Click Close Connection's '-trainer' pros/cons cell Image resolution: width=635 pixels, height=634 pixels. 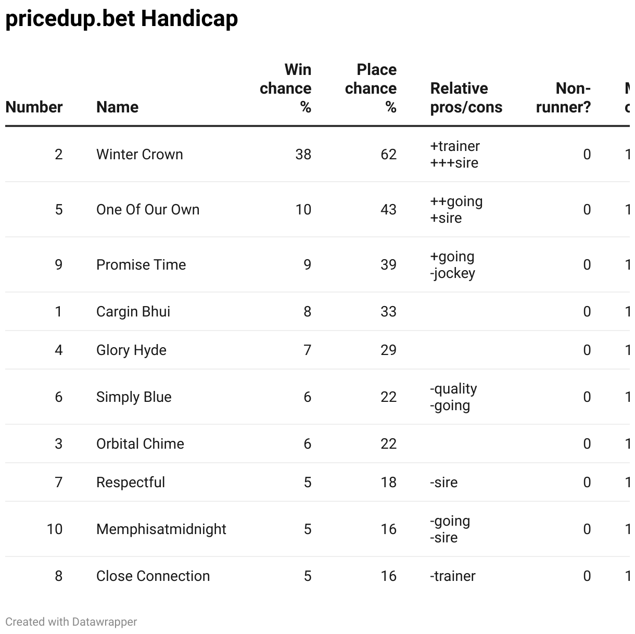(x=453, y=576)
